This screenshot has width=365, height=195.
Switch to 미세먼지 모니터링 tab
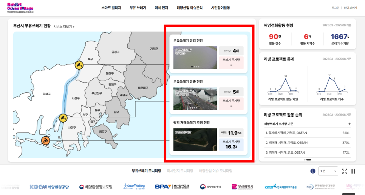pyautogui.click(x=180, y=171)
